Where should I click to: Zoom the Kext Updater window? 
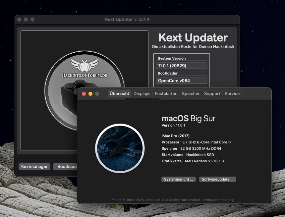pyautogui.click(x=32, y=20)
